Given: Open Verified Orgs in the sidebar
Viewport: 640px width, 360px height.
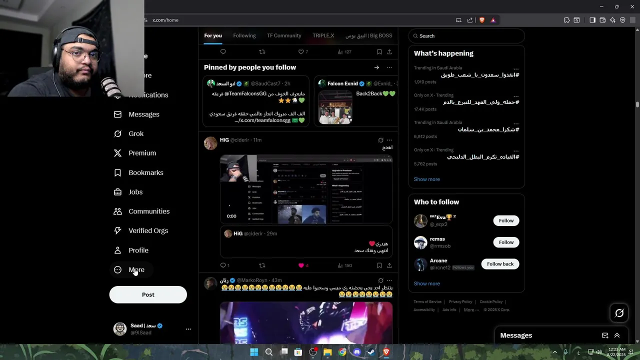Looking at the screenshot, I should pos(141,231).
